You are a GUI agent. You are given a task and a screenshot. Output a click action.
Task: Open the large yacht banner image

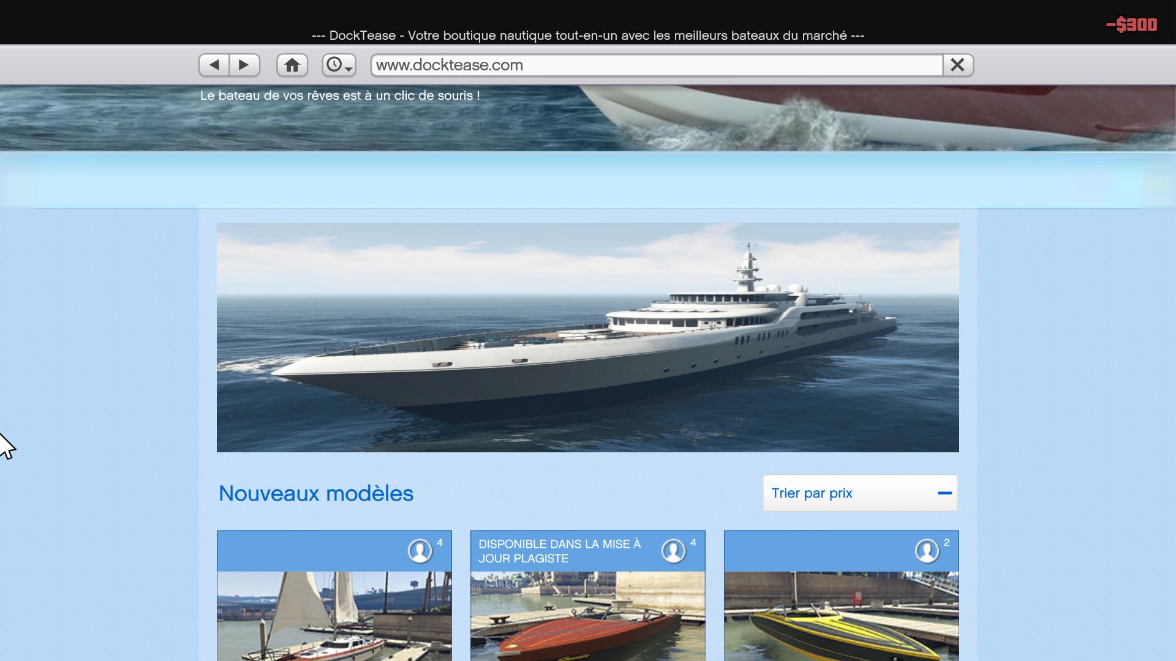click(587, 337)
